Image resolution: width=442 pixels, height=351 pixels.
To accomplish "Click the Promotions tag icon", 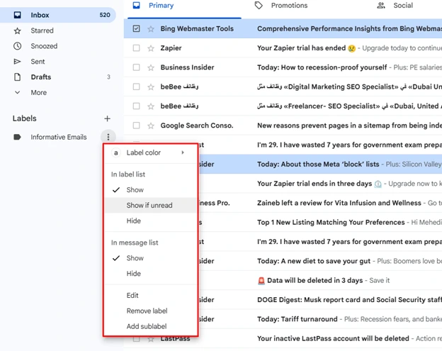I will pyautogui.click(x=259, y=6).
